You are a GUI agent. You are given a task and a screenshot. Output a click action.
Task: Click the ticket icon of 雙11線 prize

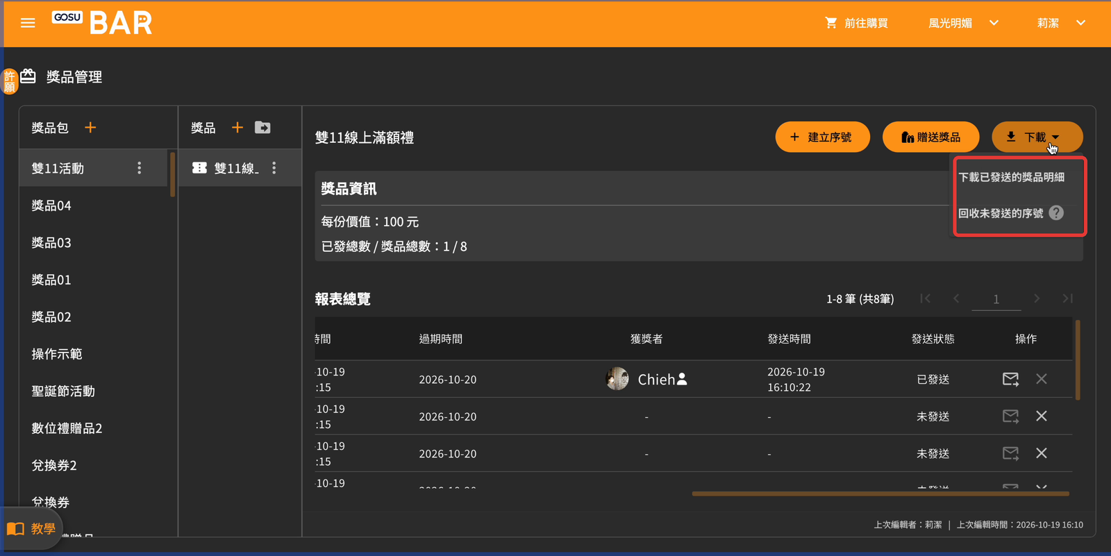click(199, 168)
